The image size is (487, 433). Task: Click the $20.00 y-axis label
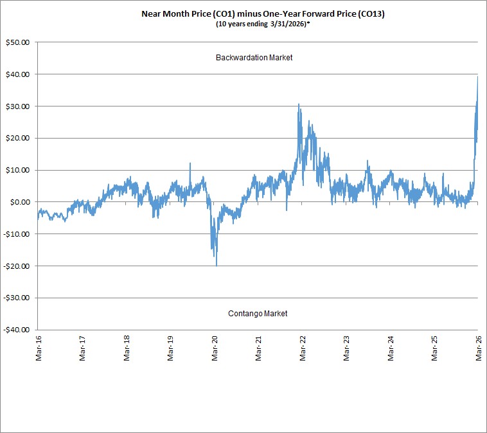(18, 138)
